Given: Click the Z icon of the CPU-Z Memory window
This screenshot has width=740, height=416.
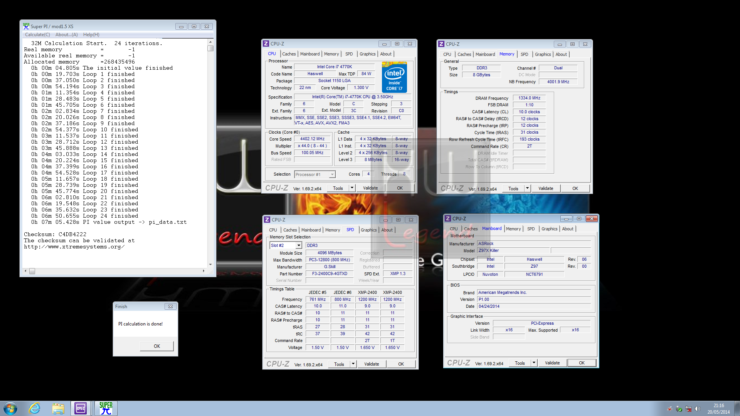Looking at the screenshot, I should pyautogui.click(x=441, y=44).
